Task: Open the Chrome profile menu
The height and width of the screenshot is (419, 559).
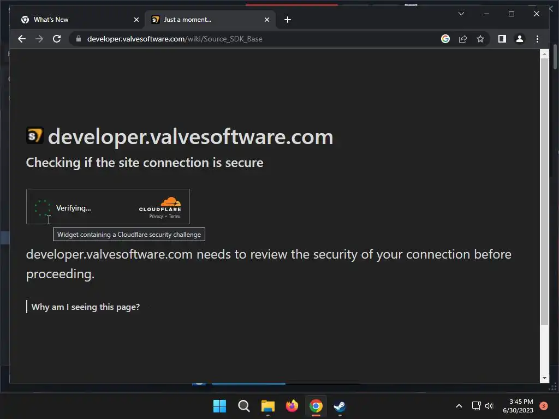Action: [520, 39]
